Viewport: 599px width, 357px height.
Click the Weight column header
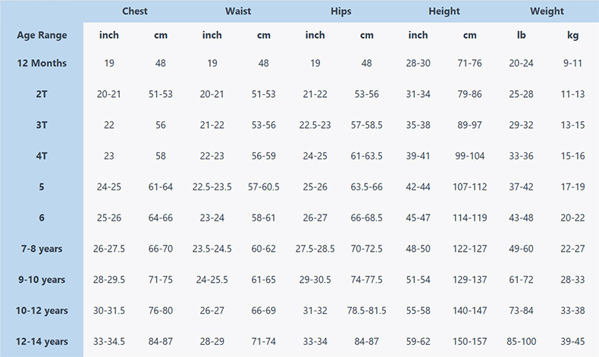tap(547, 11)
